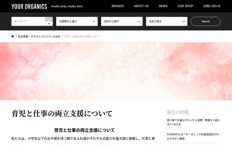The height and width of the screenshot is (145, 232).
Task: Select the 'and' search mode toggle
Action: click(49, 19)
